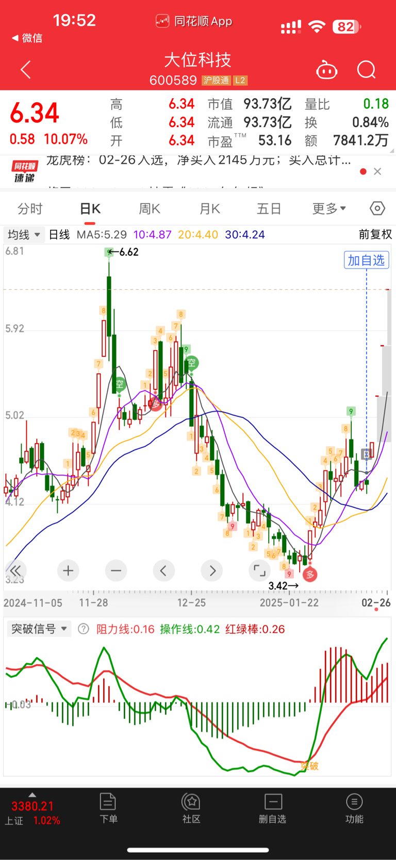The height and width of the screenshot is (860, 396).
Task: Tap the 3.42 low price label
Action: pyautogui.click(x=283, y=586)
